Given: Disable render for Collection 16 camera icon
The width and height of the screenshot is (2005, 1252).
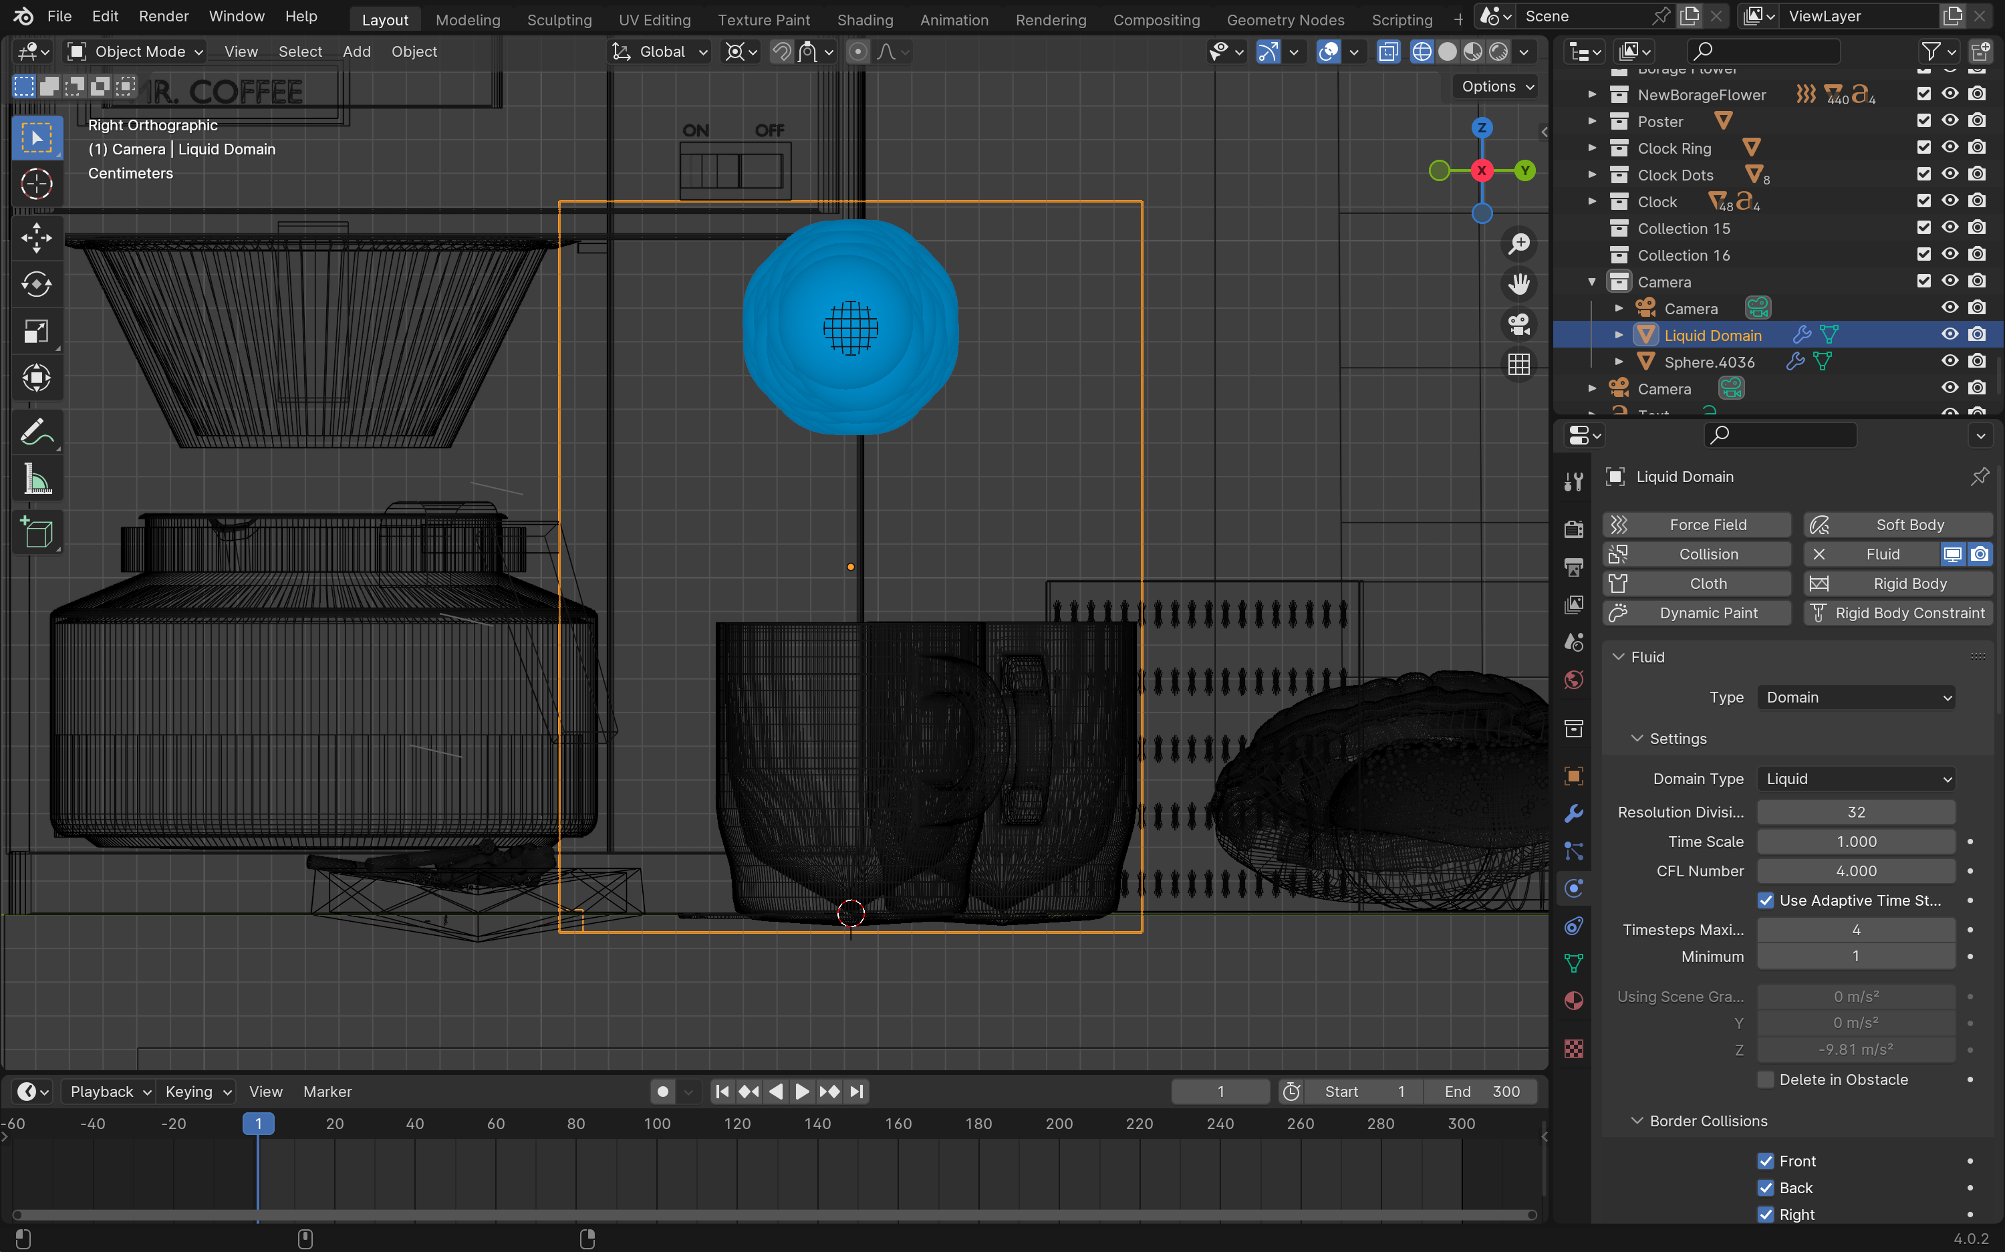Looking at the screenshot, I should click(1977, 254).
